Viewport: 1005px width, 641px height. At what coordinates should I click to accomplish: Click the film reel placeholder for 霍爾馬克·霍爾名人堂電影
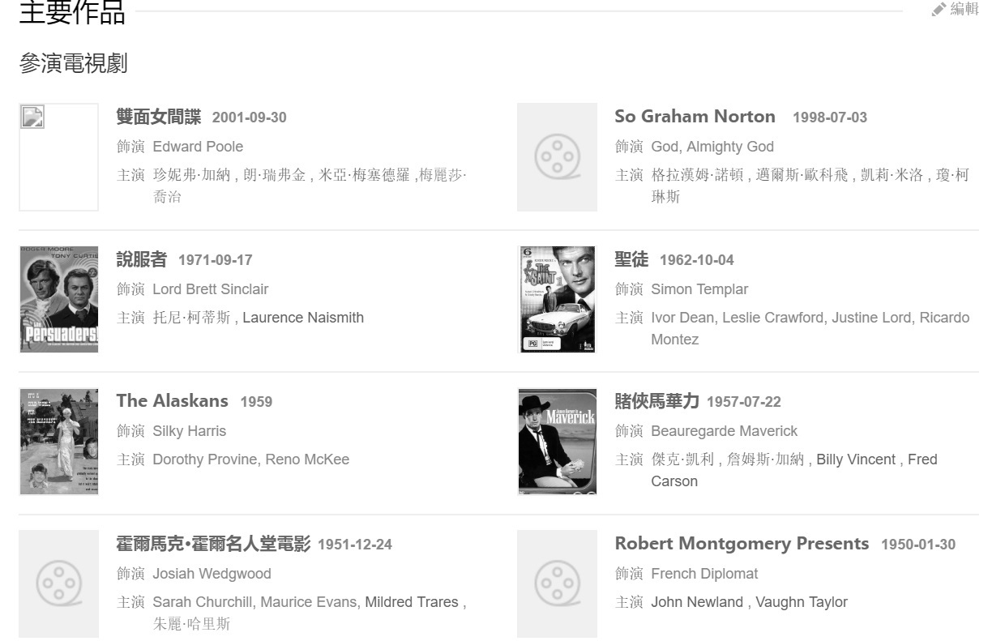[59, 583]
